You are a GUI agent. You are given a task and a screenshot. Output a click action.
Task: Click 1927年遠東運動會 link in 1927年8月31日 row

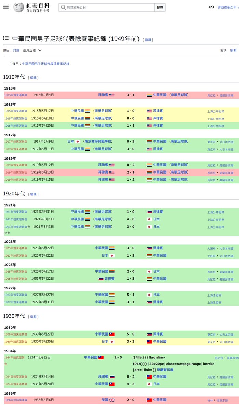pos(16,302)
